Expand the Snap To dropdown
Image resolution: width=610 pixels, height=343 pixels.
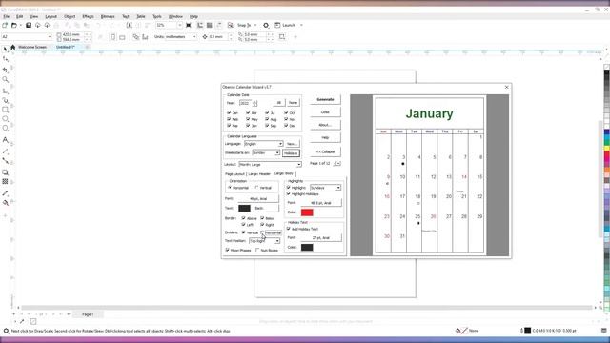[255, 25]
